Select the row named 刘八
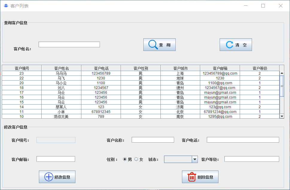The image size is (290, 190). (x=141, y=88)
